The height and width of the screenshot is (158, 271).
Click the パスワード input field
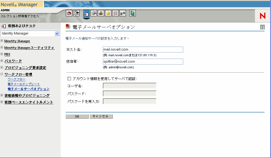(129, 93)
